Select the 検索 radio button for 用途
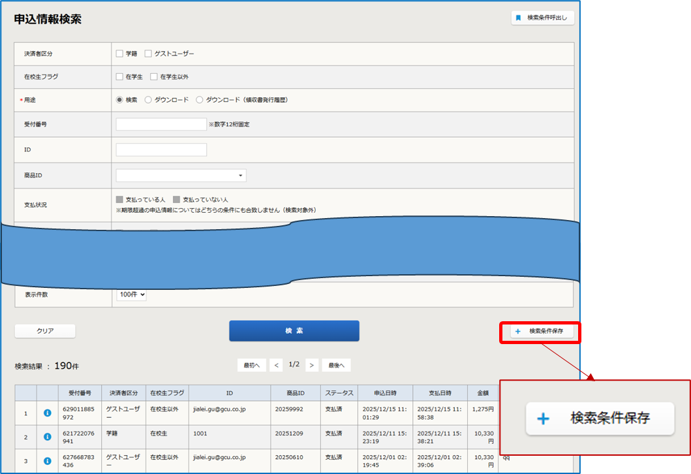The image size is (691, 474). [119, 100]
